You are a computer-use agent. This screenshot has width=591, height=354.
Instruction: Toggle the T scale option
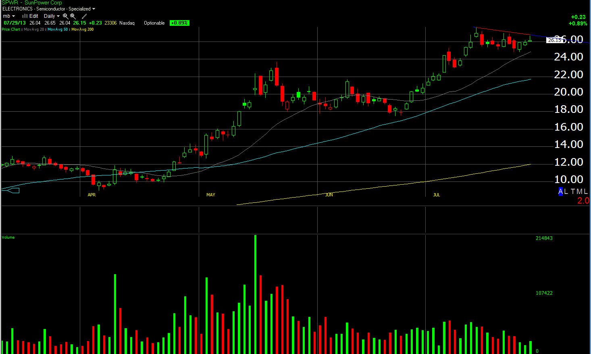click(x=573, y=192)
